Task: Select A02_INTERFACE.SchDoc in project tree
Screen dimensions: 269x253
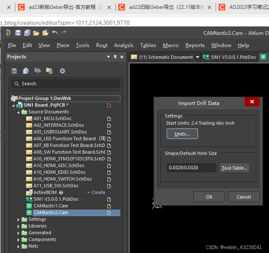Action: pyautogui.click(x=59, y=125)
